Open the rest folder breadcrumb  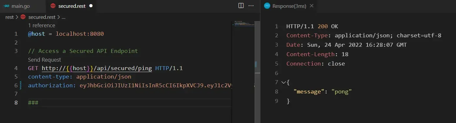(x=9, y=17)
